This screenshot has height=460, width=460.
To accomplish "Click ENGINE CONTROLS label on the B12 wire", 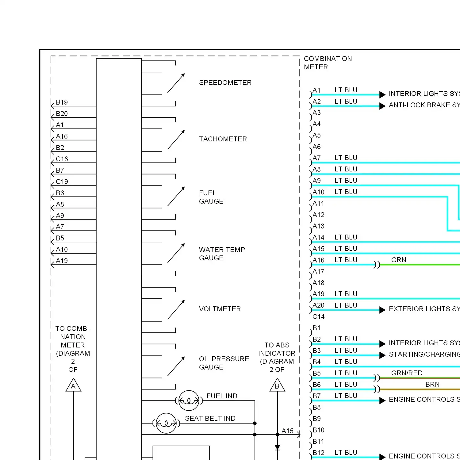I will coord(424,456).
